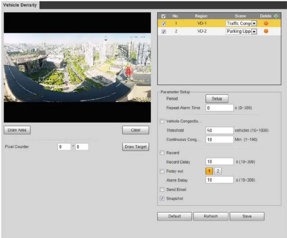Enable the Send Email checkbox
The height and width of the screenshot is (238, 287).
pos(162,189)
